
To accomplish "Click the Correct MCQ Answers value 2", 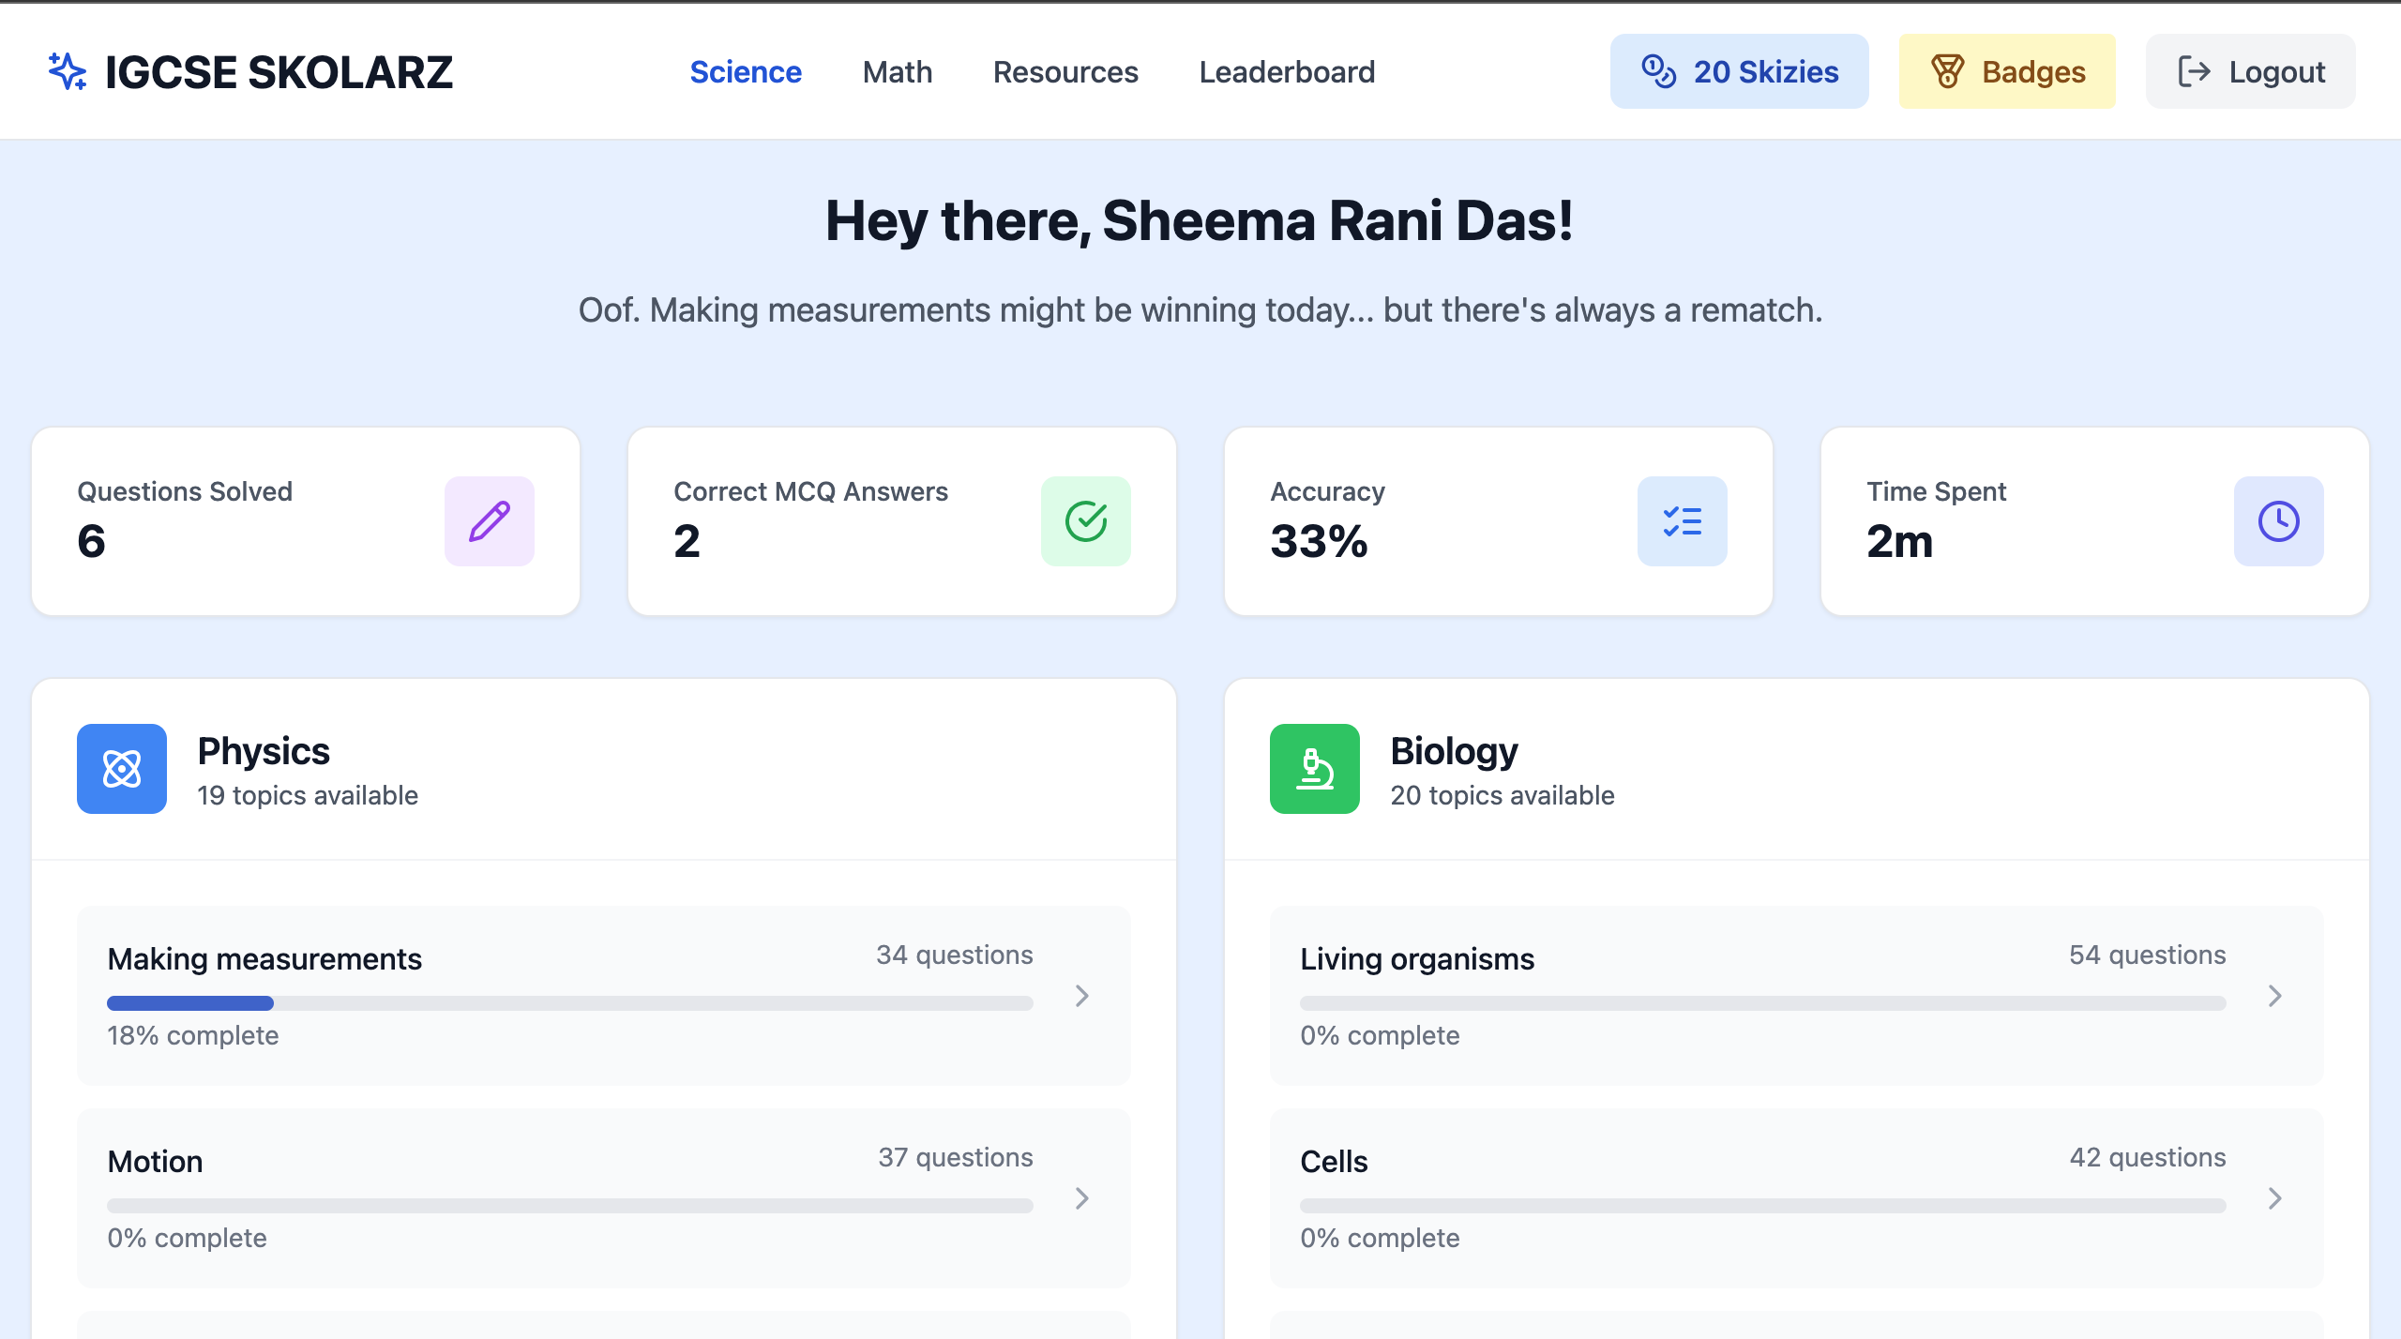I will (687, 541).
